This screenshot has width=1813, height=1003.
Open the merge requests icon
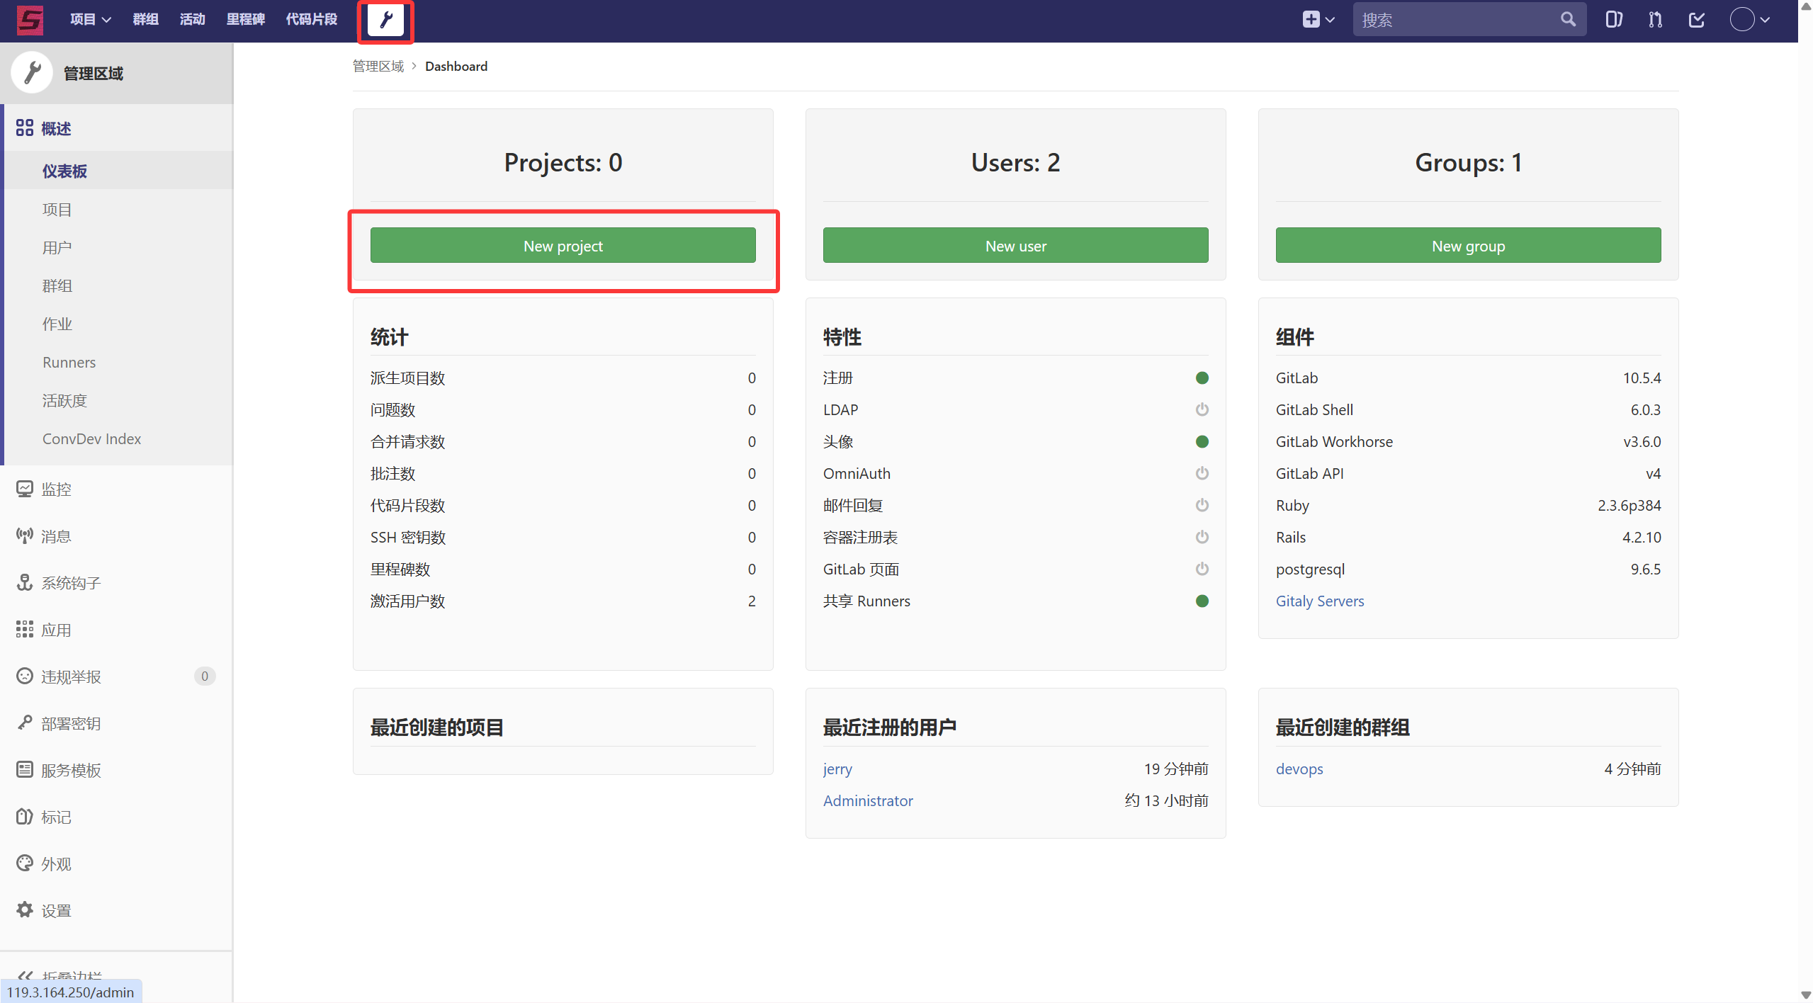tap(1655, 20)
